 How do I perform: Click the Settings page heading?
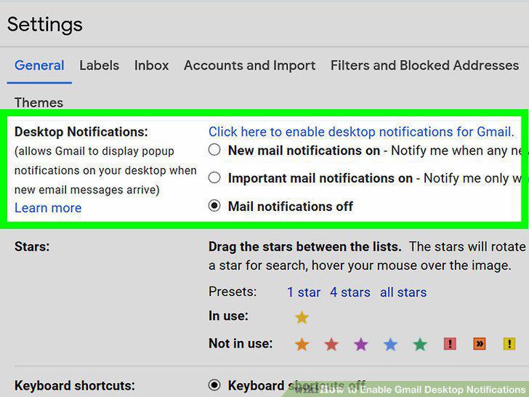[44, 25]
